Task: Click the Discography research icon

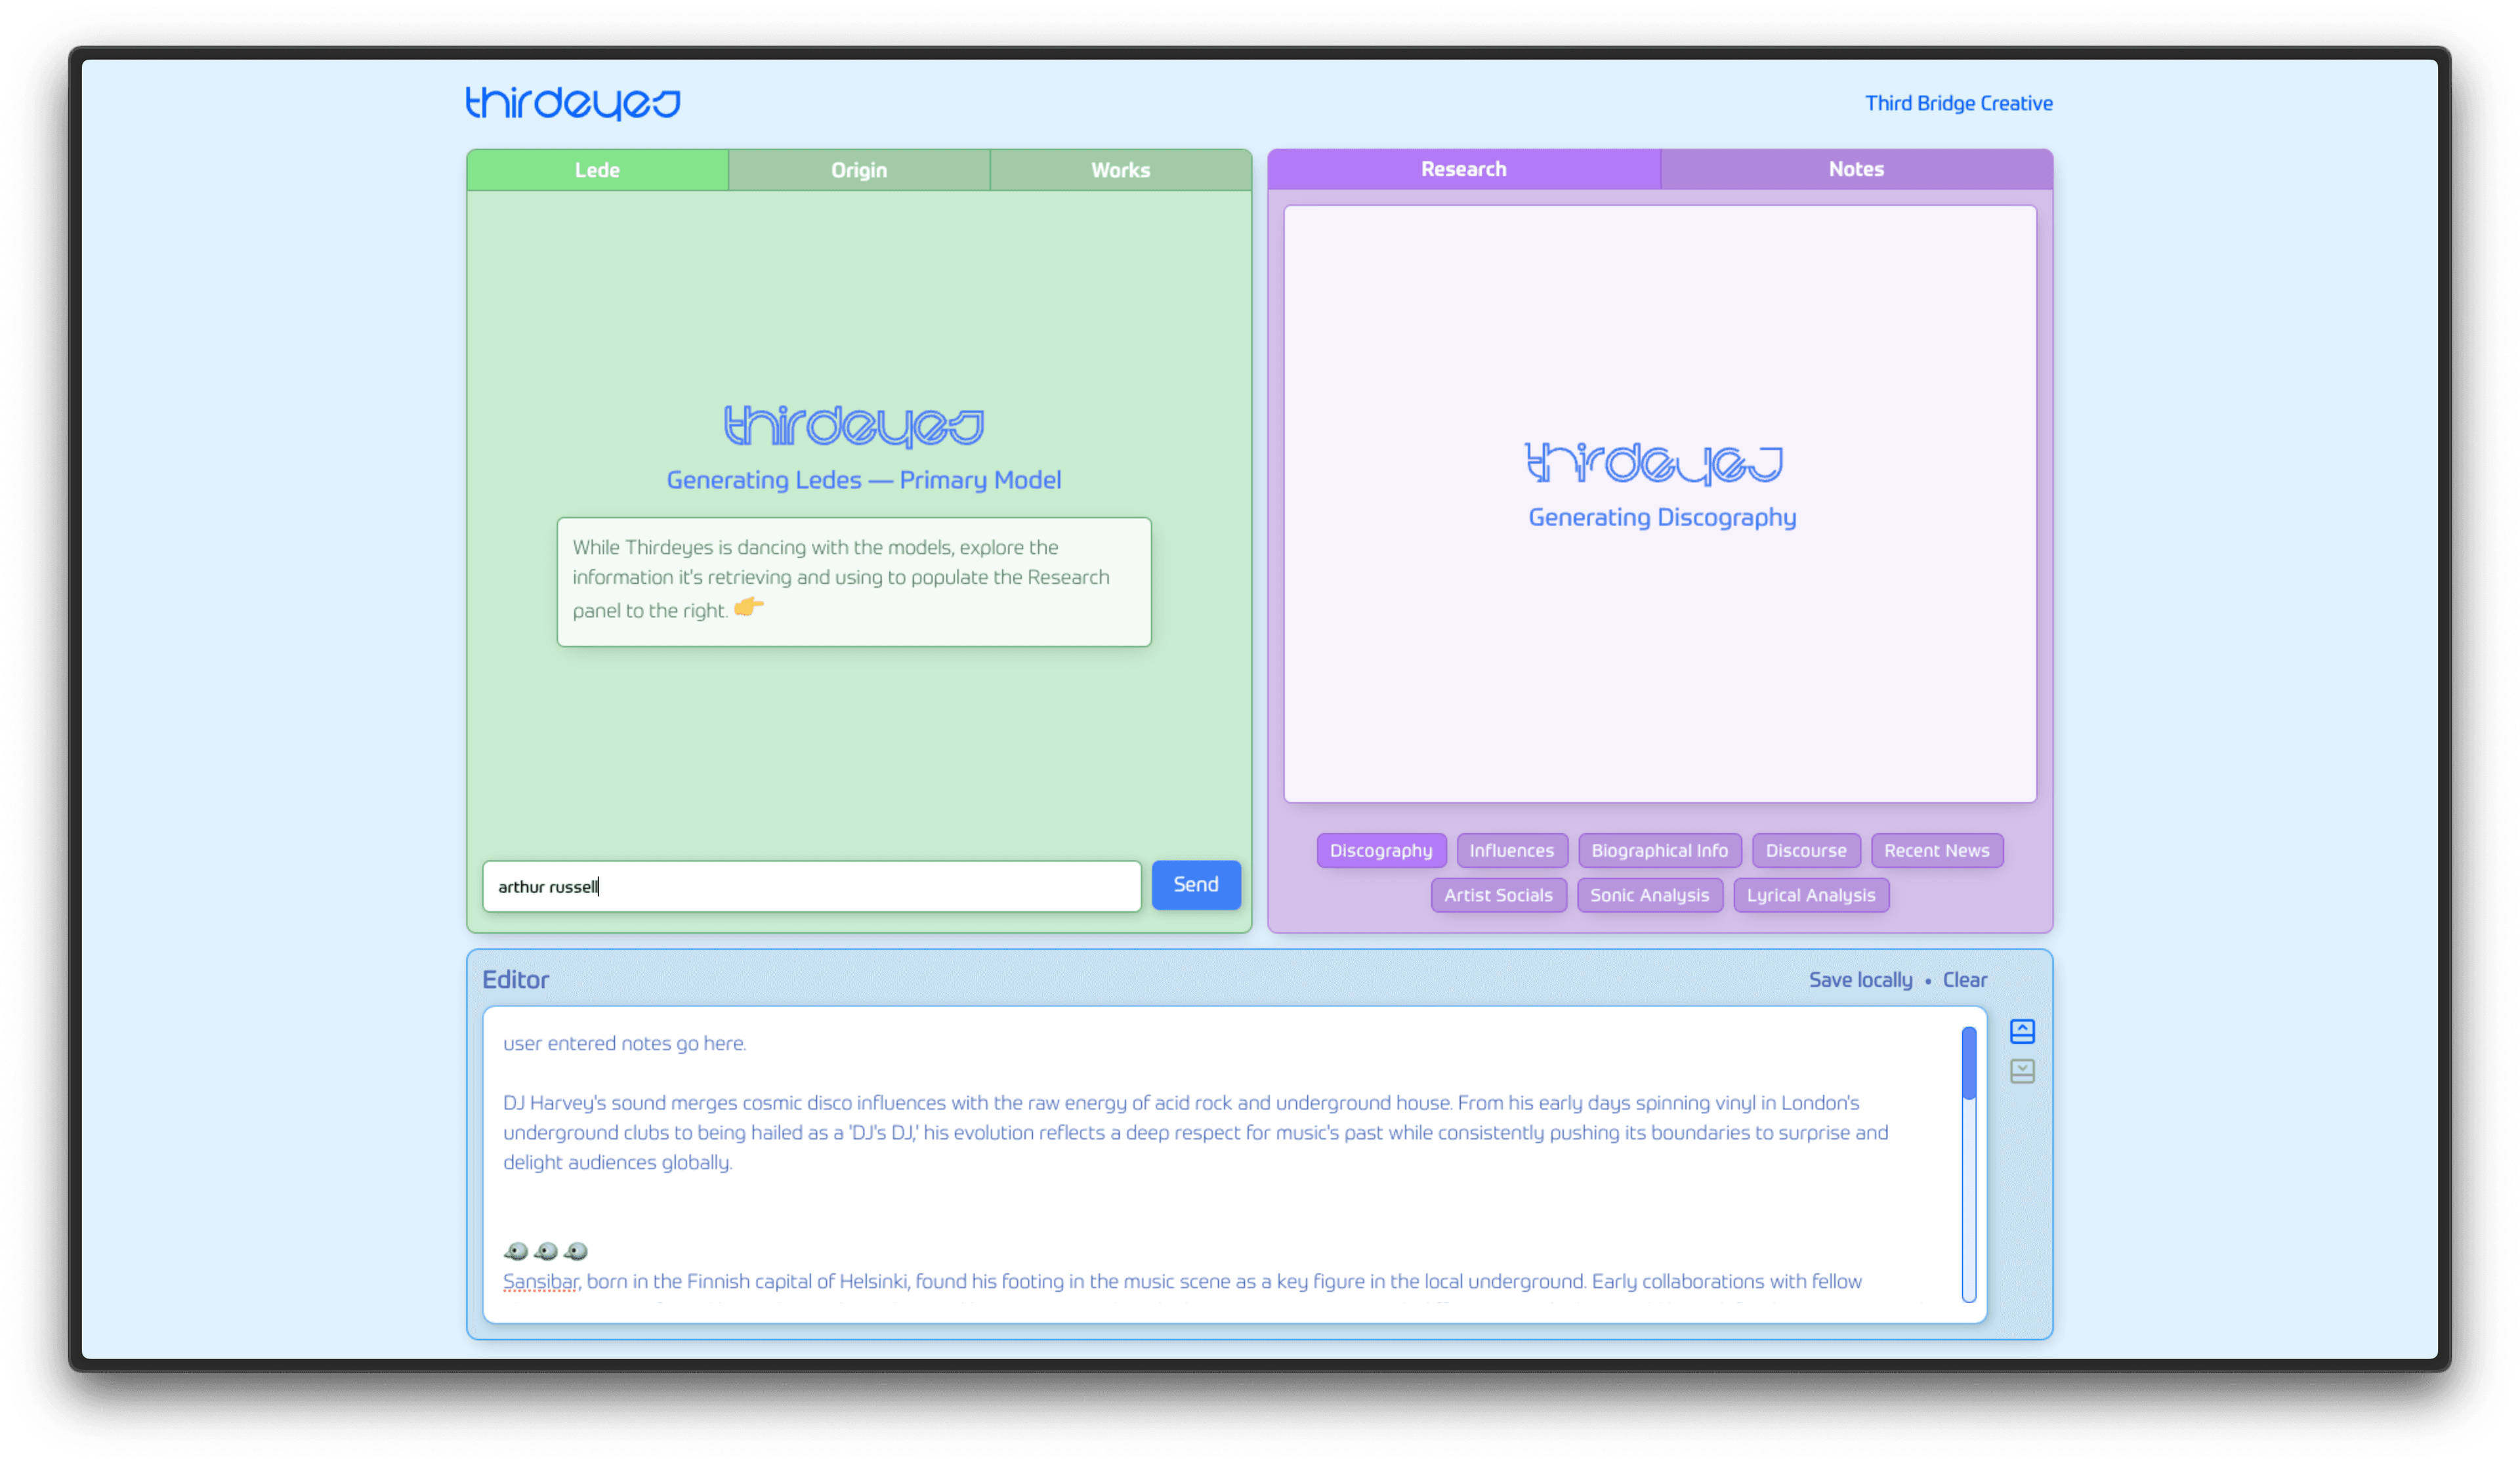Action: 1379,850
